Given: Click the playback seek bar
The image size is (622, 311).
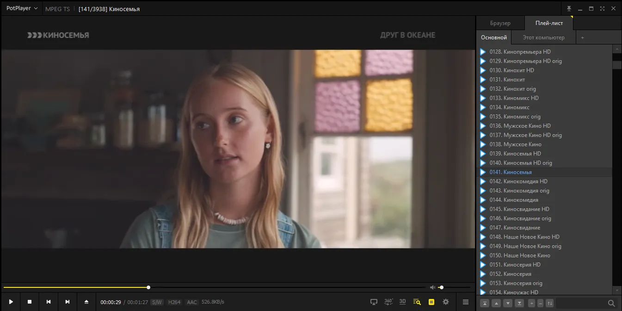Looking at the screenshot, I should (x=215, y=287).
